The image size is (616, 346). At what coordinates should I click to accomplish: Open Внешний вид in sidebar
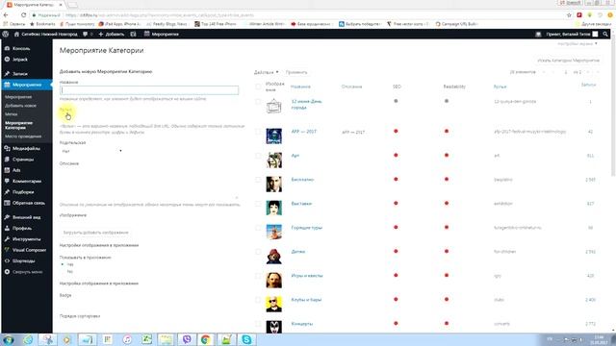click(27, 217)
